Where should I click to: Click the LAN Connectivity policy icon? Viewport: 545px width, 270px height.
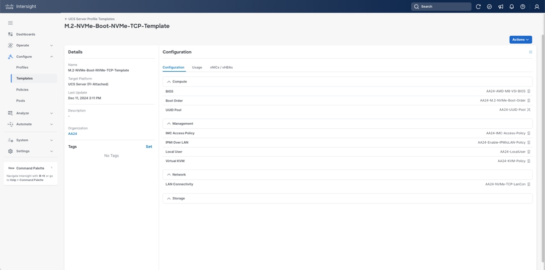pyautogui.click(x=529, y=184)
